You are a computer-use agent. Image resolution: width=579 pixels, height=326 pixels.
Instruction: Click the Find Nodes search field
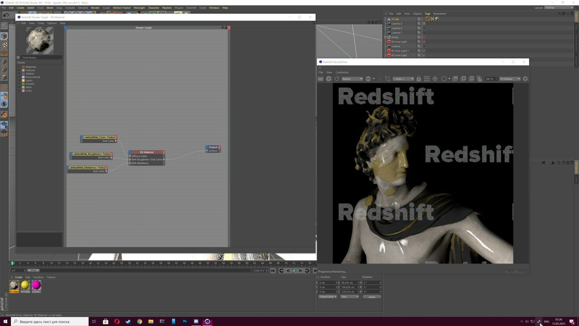(41, 58)
